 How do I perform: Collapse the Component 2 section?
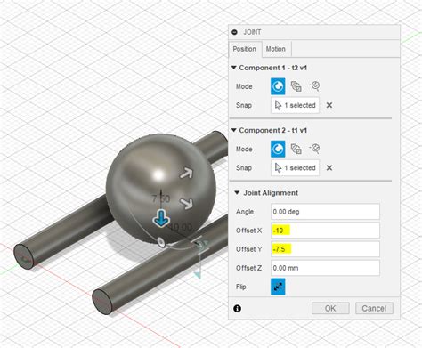pyautogui.click(x=234, y=130)
